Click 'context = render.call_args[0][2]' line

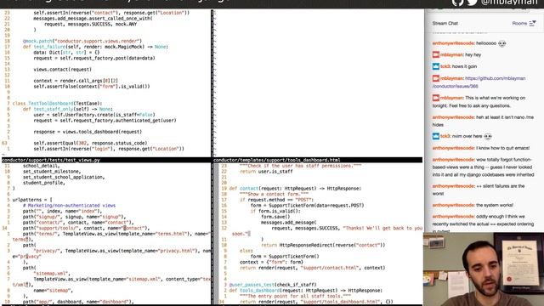[x=76, y=81]
